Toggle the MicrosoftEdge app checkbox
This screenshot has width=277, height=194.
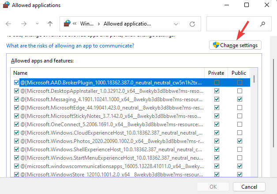point(16,107)
